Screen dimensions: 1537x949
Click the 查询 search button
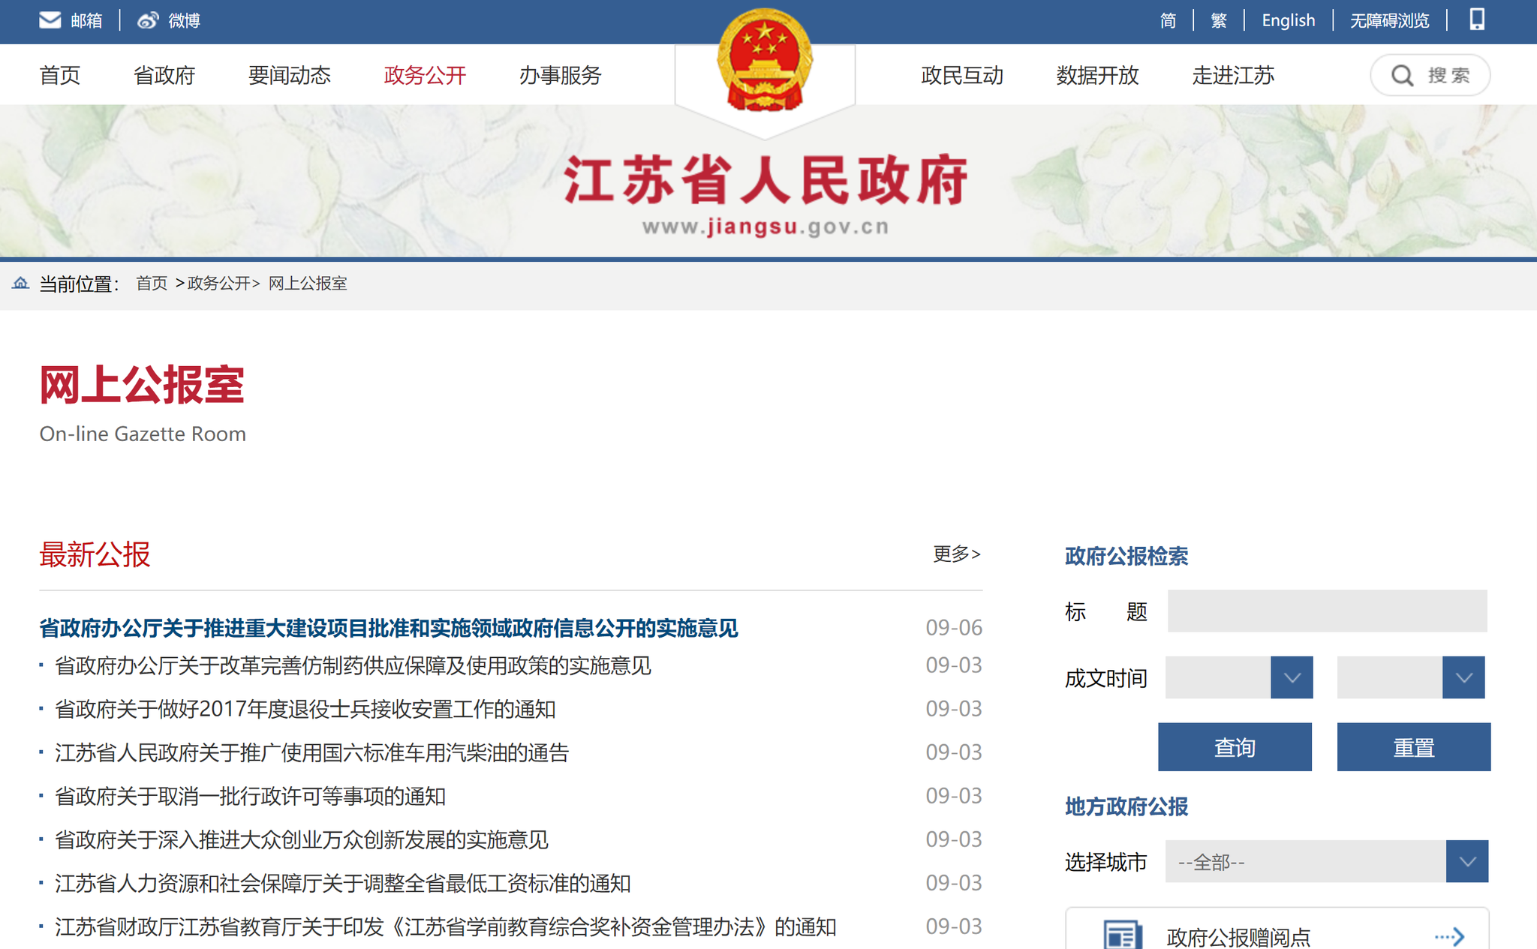click(x=1235, y=746)
